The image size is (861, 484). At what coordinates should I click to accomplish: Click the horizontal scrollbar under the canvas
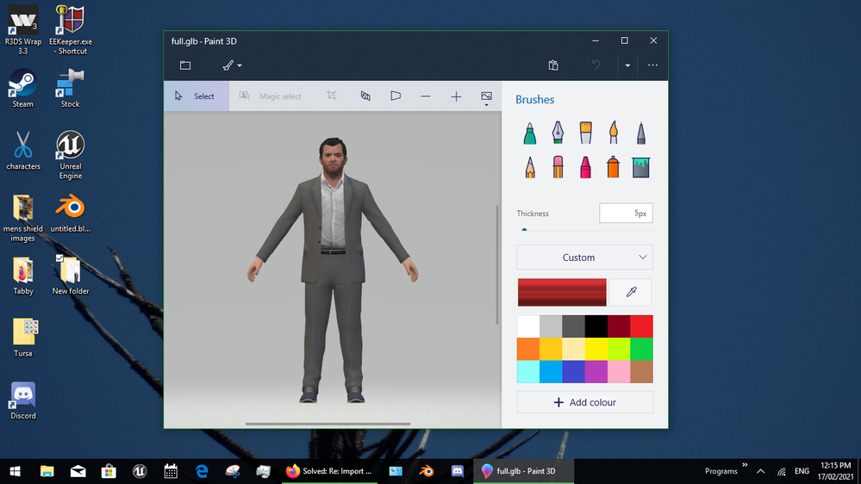(x=328, y=424)
